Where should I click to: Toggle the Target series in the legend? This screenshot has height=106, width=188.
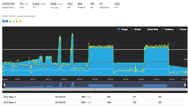(x=123, y=29)
